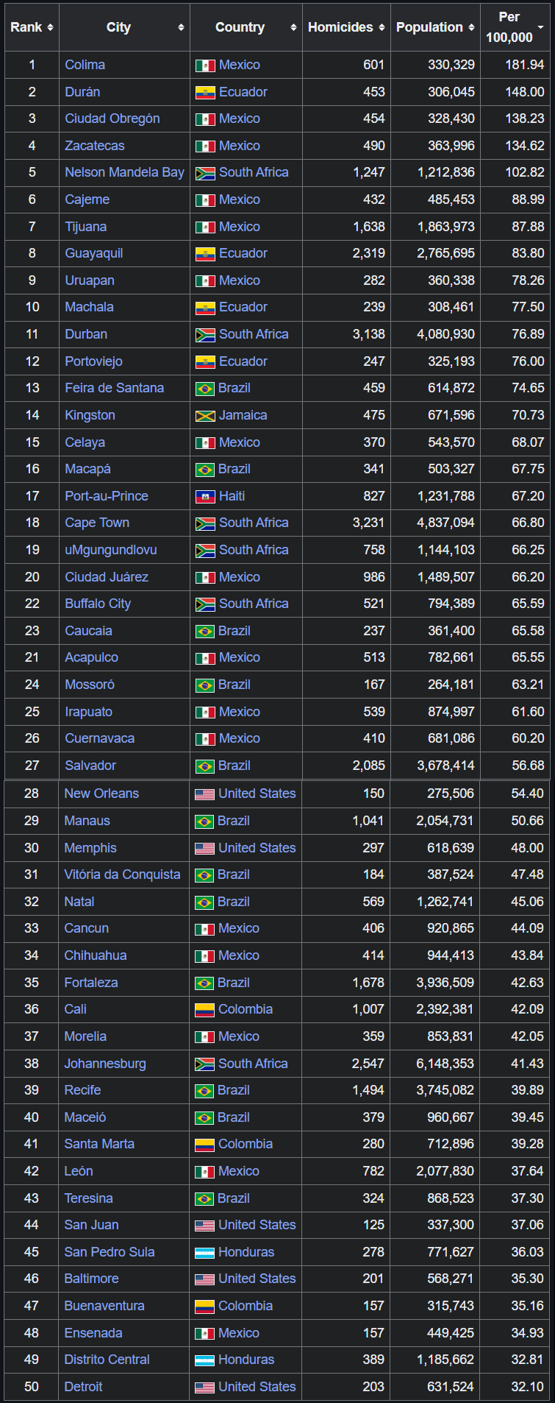
Task: Click the United States flag in Baltimore row
Action: (x=204, y=1279)
